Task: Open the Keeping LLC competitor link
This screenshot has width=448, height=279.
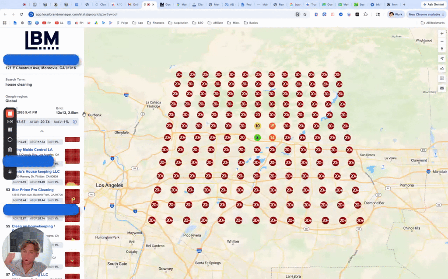Action: click(38, 171)
